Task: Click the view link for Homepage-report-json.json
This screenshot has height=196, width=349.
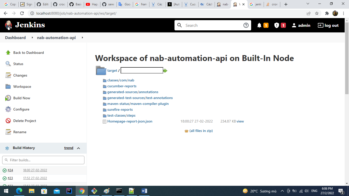Action: pyautogui.click(x=240, y=121)
